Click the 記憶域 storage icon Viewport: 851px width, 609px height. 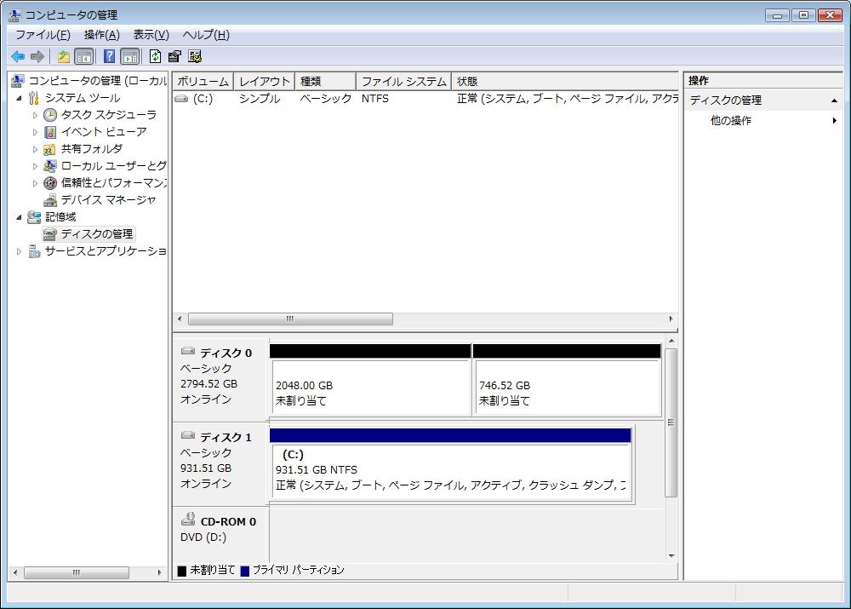(x=34, y=216)
